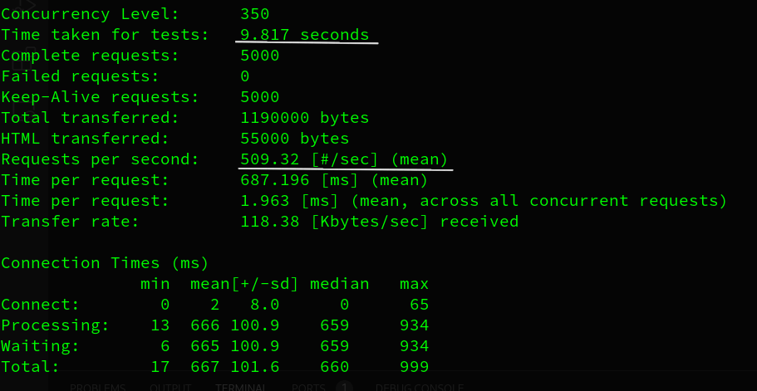Open the PORTS tab
This screenshot has height=391, width=757.
tap(307, 387)
